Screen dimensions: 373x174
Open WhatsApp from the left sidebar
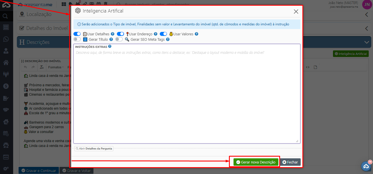click(6, 39)
